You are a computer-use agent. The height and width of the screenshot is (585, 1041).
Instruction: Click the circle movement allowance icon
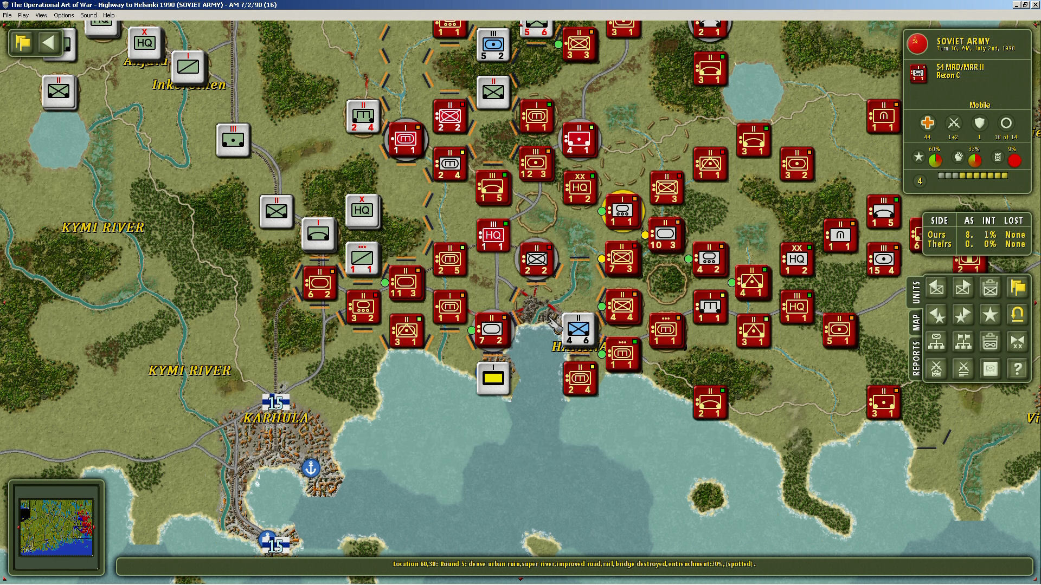pyautogui.click(x=1006, y=123)
